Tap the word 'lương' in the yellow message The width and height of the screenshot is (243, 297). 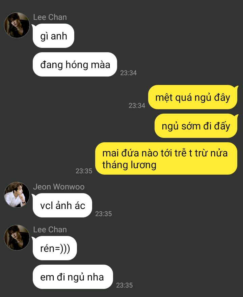(143, 165)
